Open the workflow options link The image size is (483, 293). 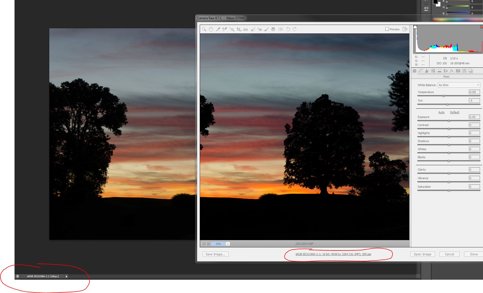pos(333,254)
